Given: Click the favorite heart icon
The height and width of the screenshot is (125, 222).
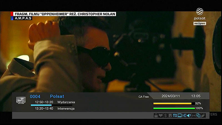Looking at the screenshot, I should (x=161, y=116).
